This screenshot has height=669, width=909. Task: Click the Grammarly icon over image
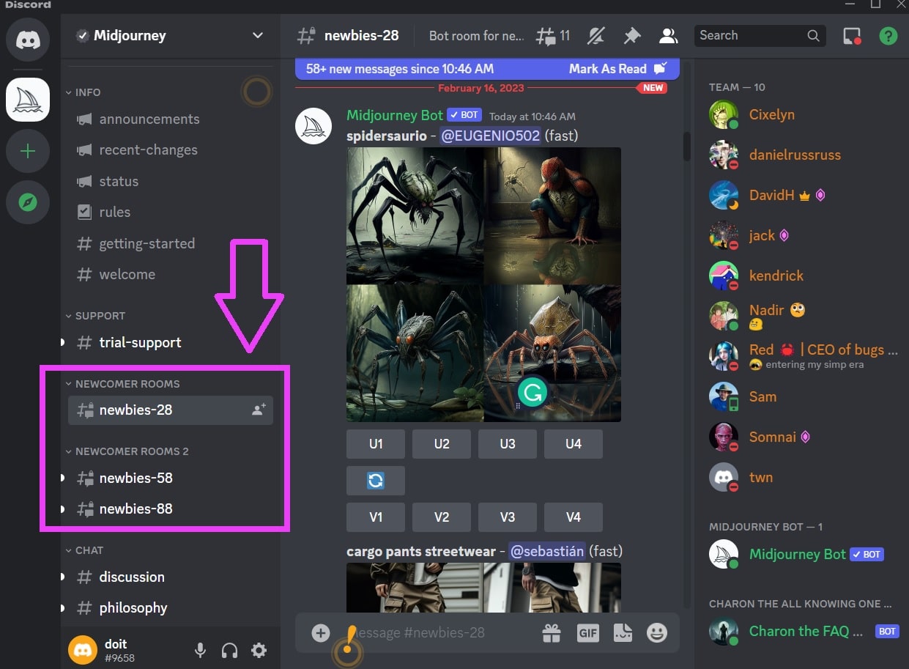[532, 392]
